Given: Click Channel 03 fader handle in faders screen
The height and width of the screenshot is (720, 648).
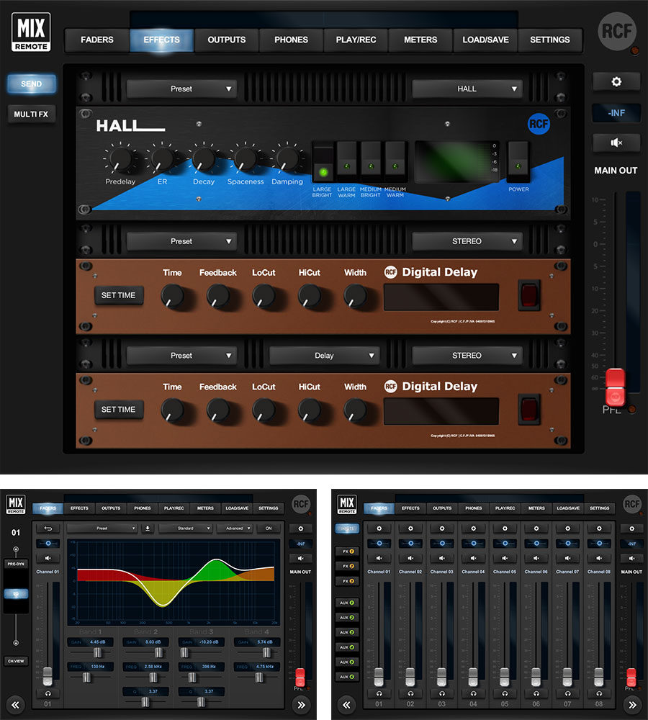Looking at the screenshot, I should coord(442,677).
